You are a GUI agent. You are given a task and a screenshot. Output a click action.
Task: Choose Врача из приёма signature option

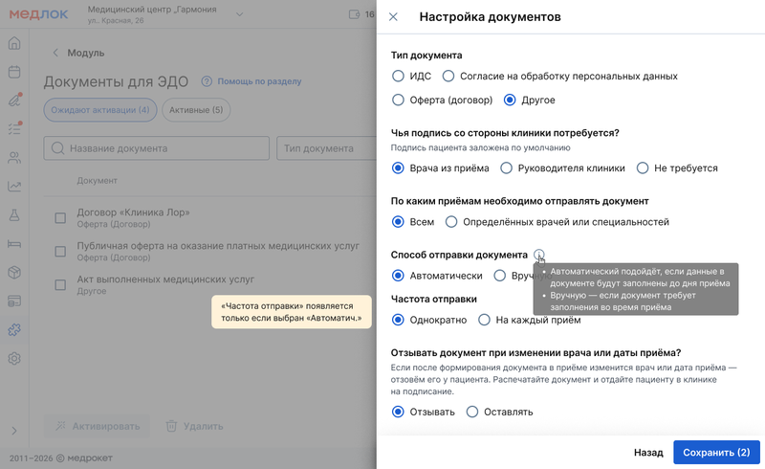441,168
